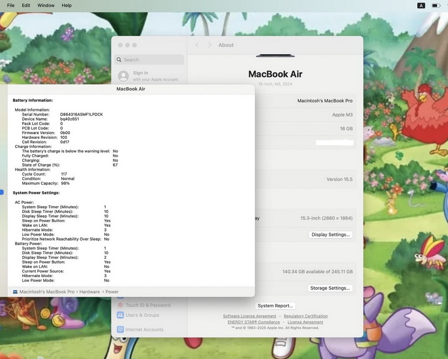Click the magnifying glass search icon
This screenshot has height=359, width=448.
[x=119, y=60]
